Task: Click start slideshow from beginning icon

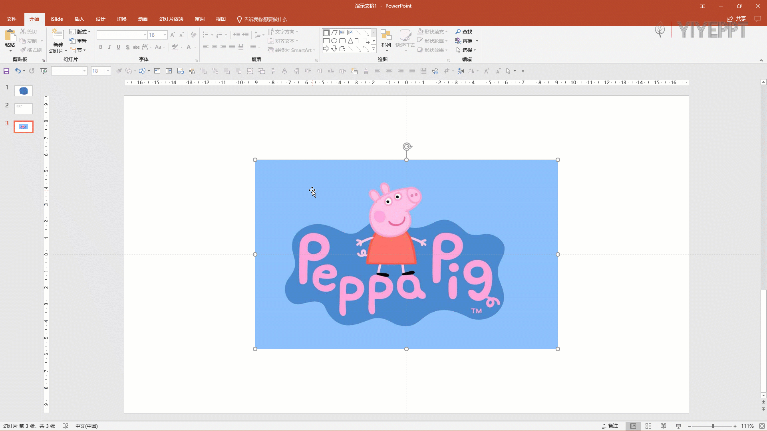Action: (44, 71)
